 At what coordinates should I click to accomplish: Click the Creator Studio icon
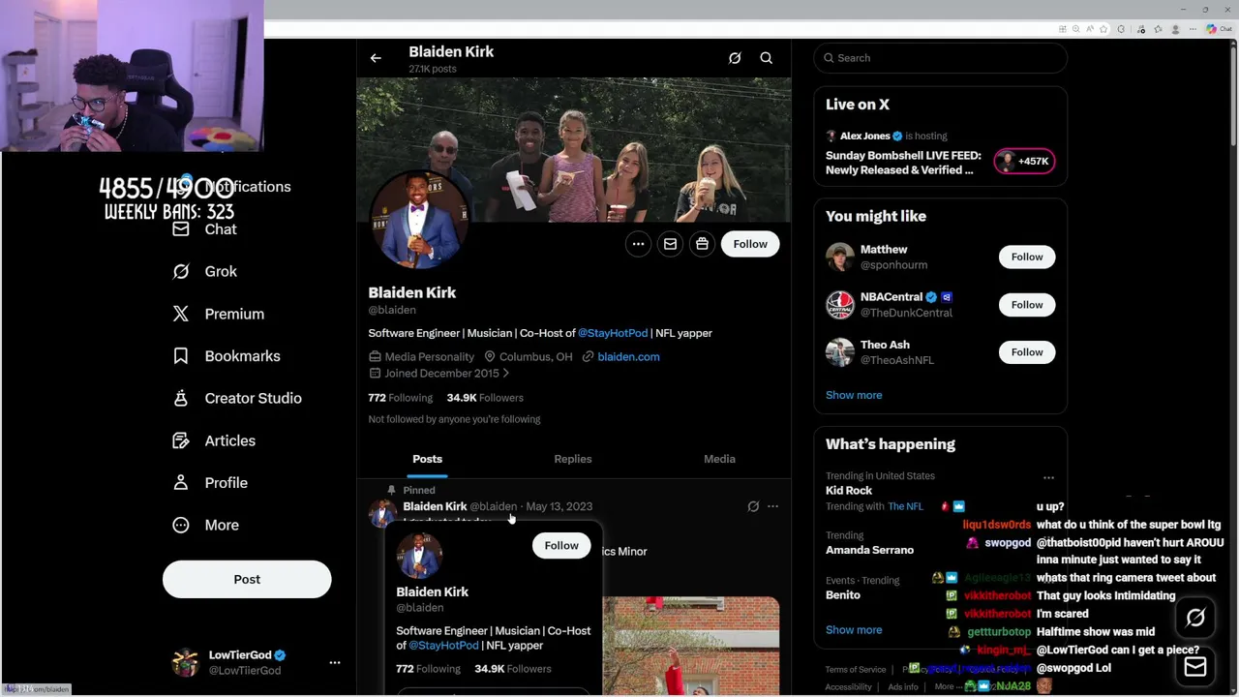181,398
